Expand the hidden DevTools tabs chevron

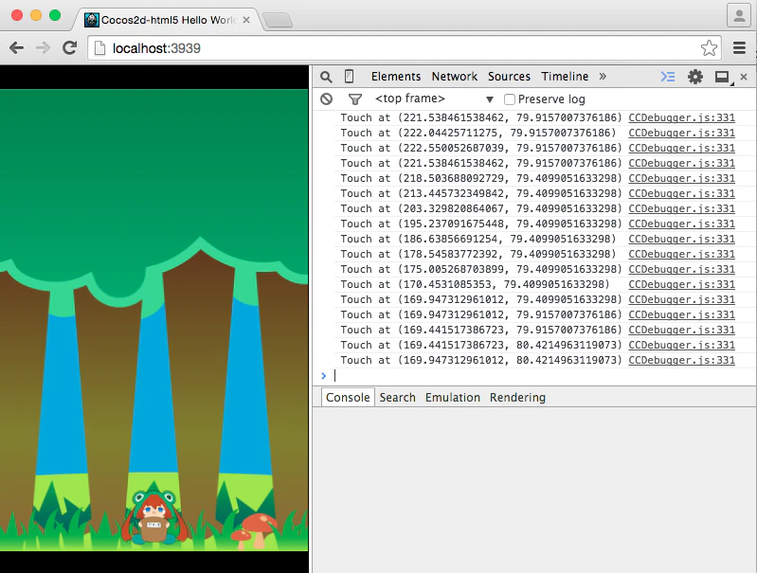[603, 77]
